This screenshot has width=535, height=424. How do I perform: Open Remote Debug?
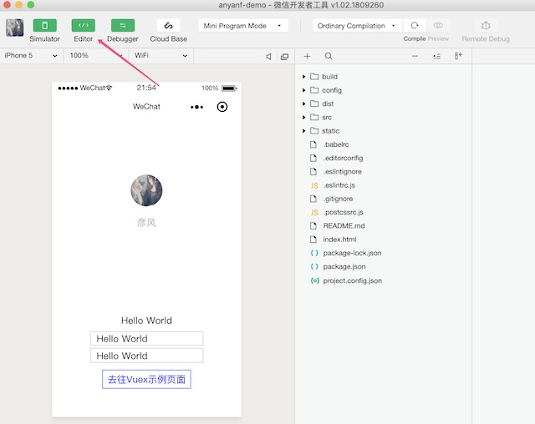[486, 26]
